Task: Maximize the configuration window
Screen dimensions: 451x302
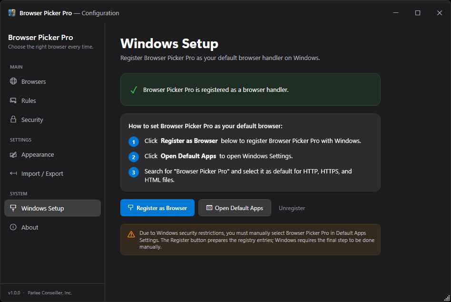Action: (x=418, y=13)
